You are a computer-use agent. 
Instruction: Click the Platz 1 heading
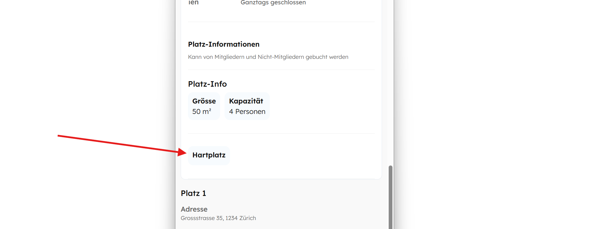point(193,193)
